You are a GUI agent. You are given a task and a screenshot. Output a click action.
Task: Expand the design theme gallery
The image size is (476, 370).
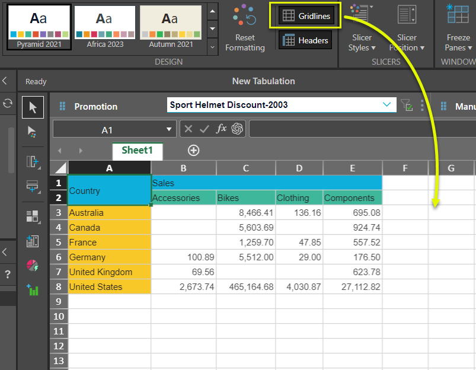click(x=213, y=46)
